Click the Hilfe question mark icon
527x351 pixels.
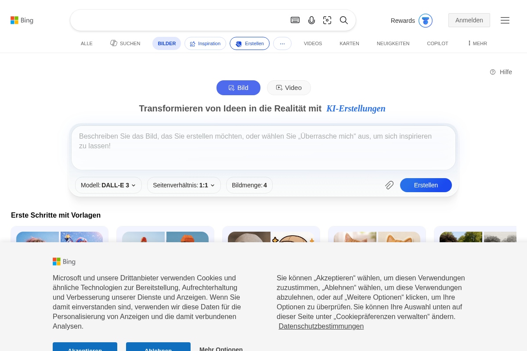(492, 72)
